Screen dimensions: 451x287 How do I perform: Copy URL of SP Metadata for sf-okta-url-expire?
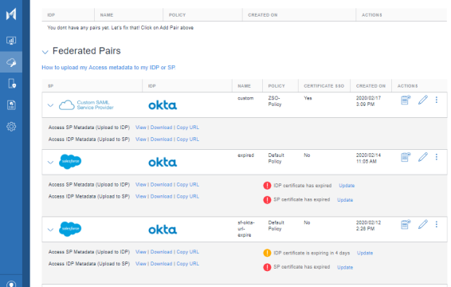coord(187,252)
